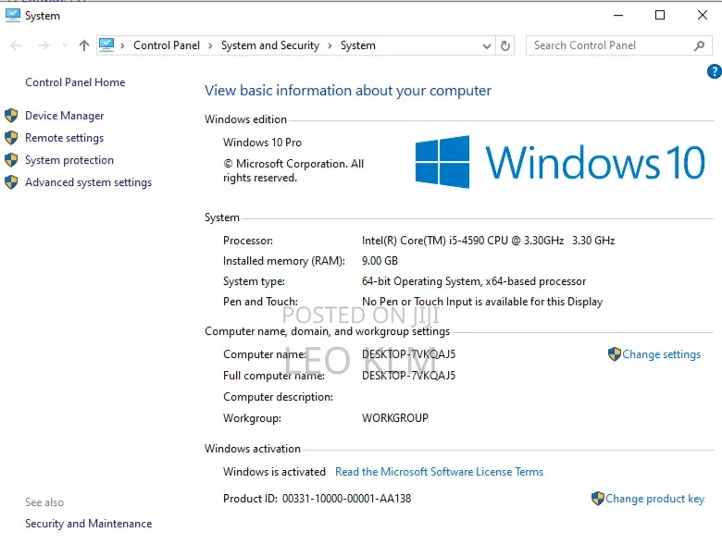The image size is (722, 544).
Task: Expand chevron after Control Panel breadcrumb
Action: point(210,45)
